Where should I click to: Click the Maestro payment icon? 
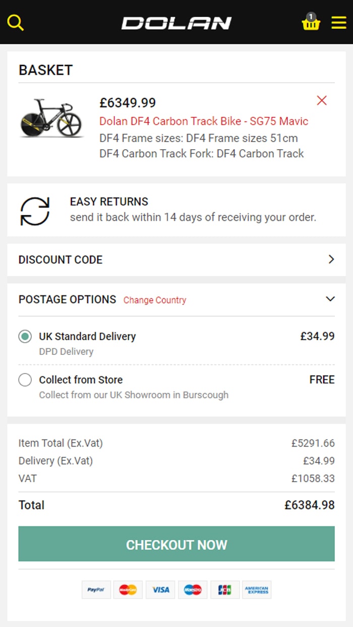pyautogui.click(x=193, y=589)
